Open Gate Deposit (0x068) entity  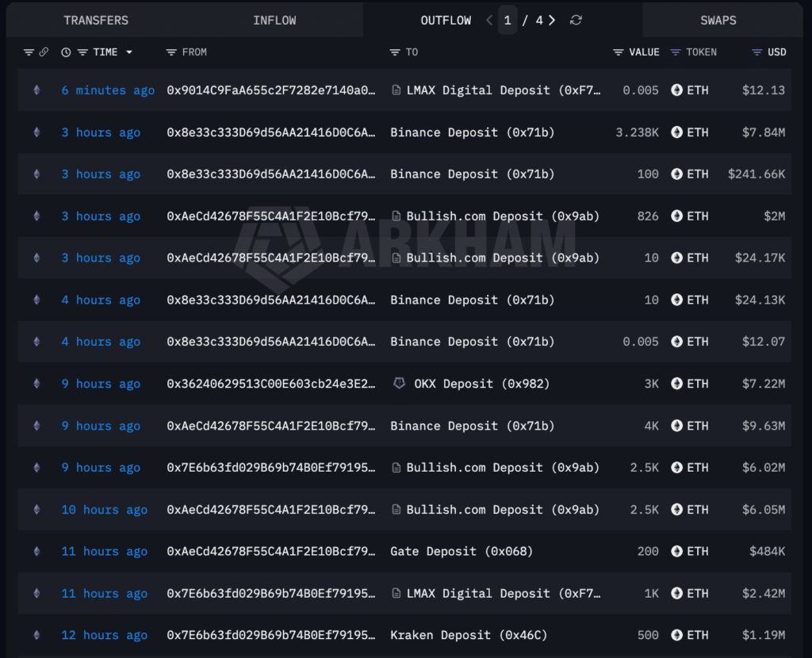(462, 551)
